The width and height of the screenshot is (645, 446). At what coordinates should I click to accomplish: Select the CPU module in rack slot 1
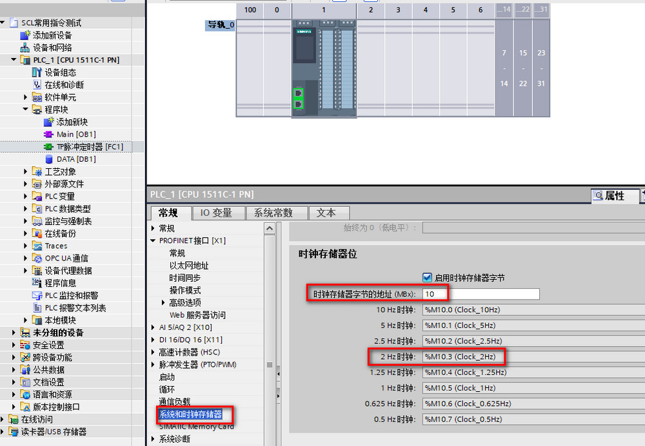324,68
